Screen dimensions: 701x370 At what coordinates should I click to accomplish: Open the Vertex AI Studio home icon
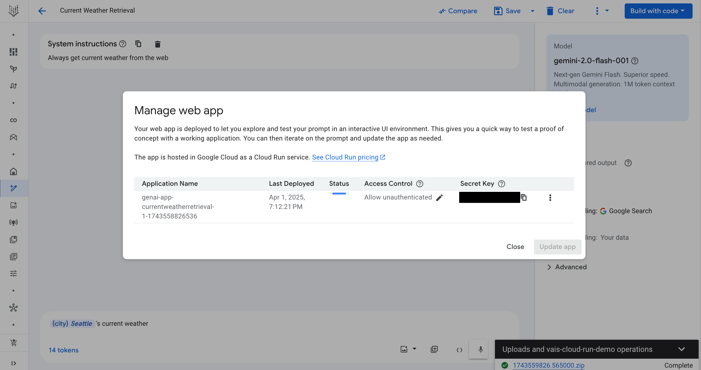pyautogui.click(x=13, y=171)
